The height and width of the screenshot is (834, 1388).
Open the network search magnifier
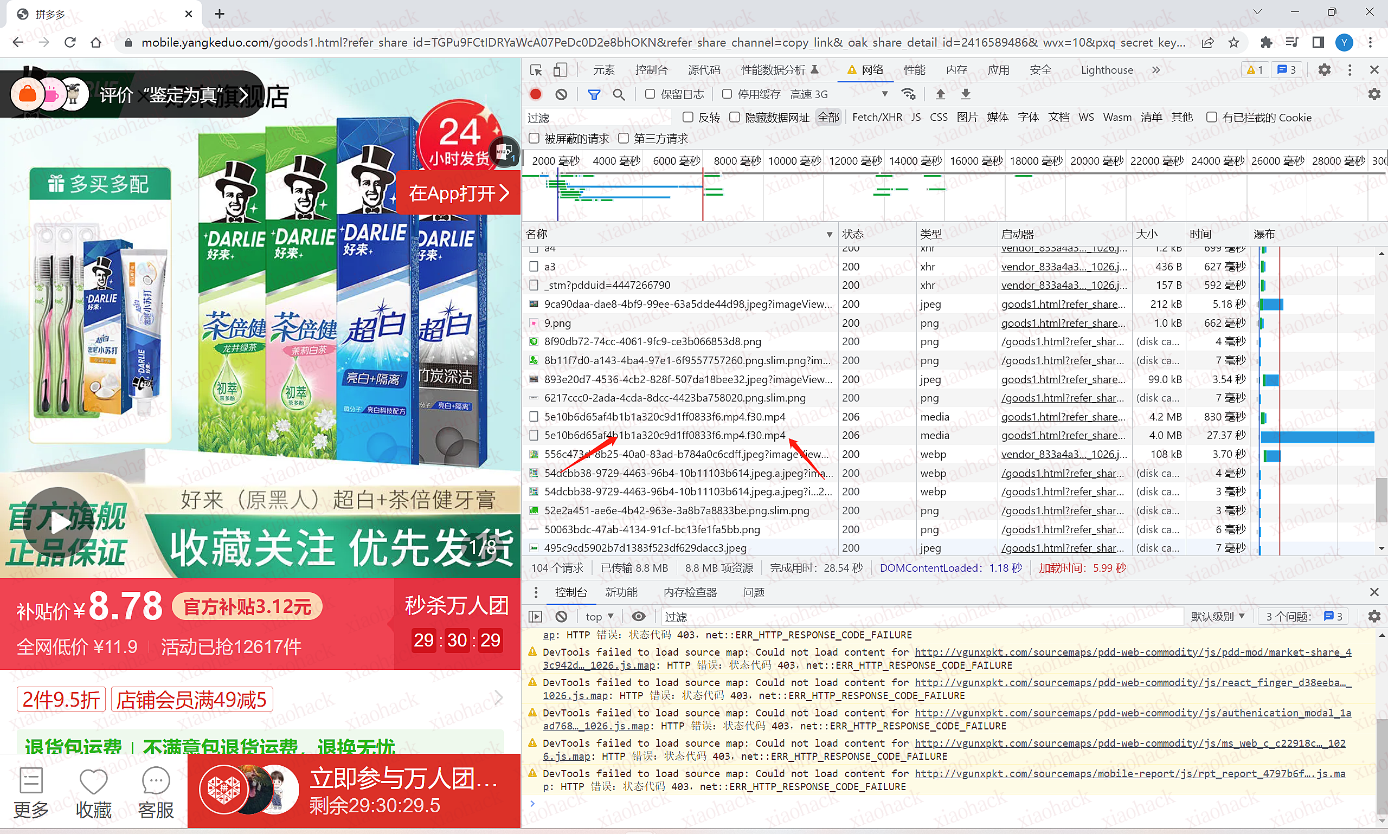click(x=619, y=94)
